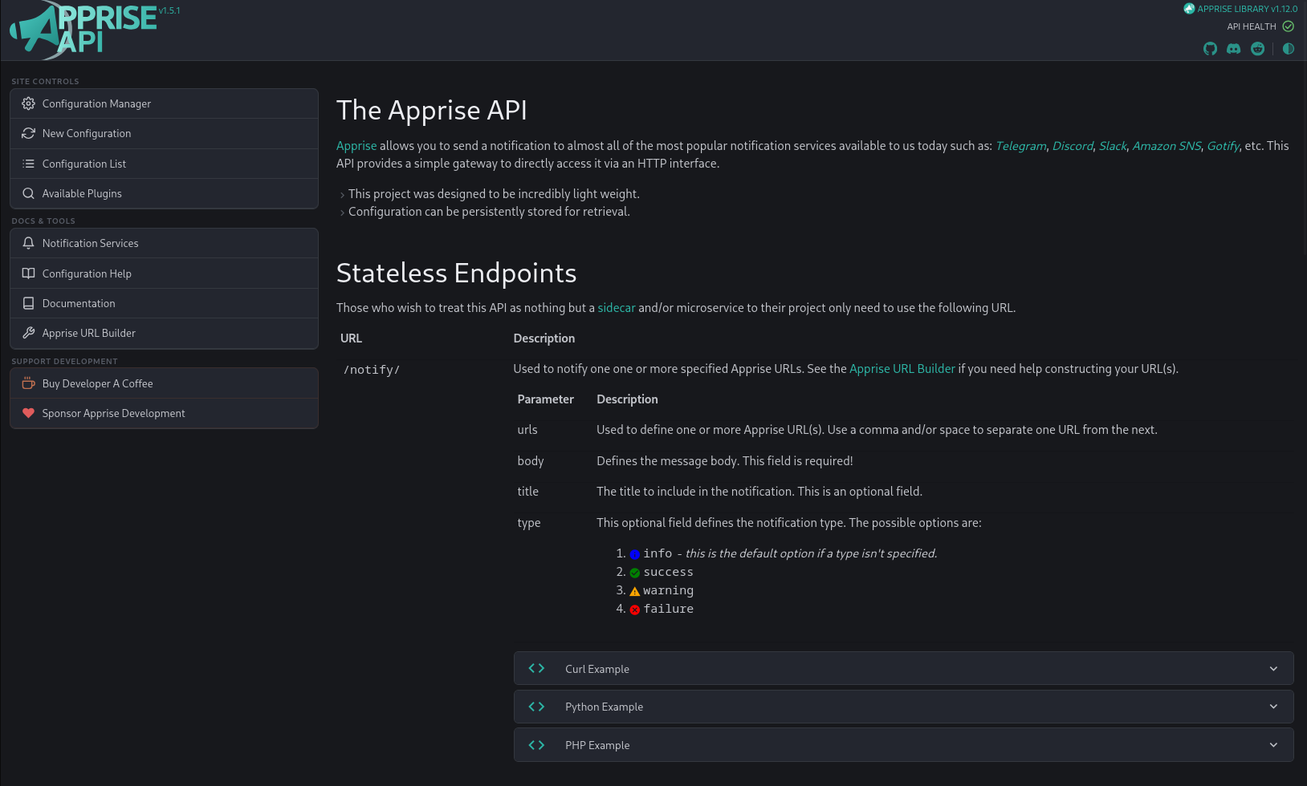Screen dimensions: 1307x786
Task: Toggle the light/dark theme switch
Action: tap(1289, 49)
